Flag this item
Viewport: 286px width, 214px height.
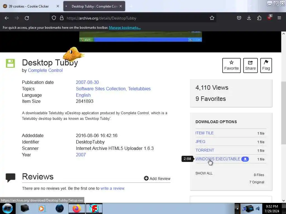click(x=266, y=65)
